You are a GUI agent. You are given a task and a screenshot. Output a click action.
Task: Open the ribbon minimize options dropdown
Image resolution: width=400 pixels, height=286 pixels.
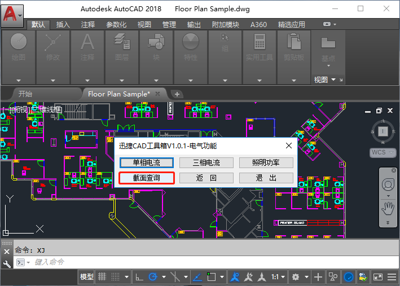tap(335, 24)
